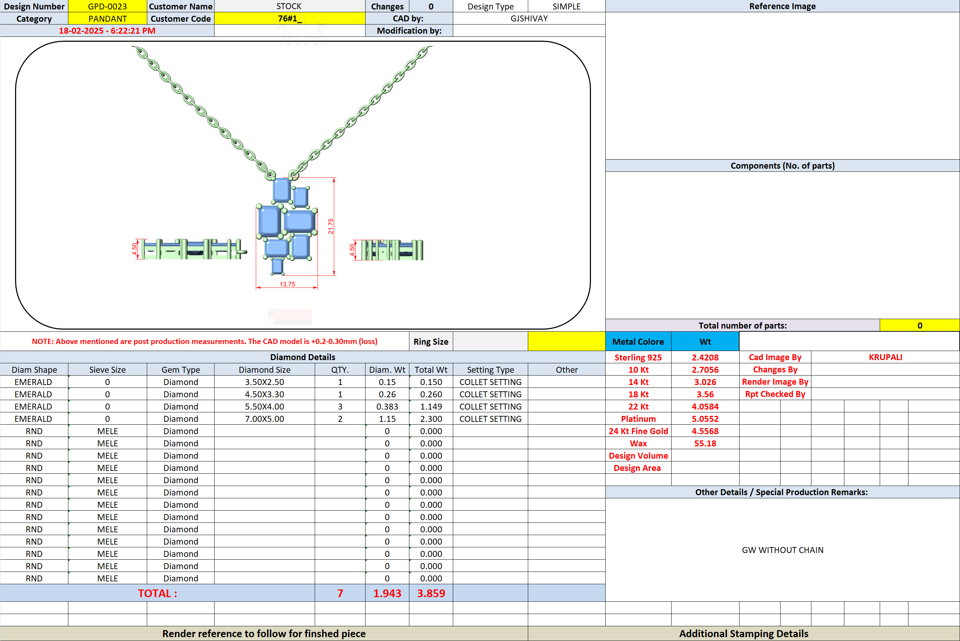The image size is (960, 641).
Task: Select the total quantity 7 cell
Action: [x=340, y=593]
